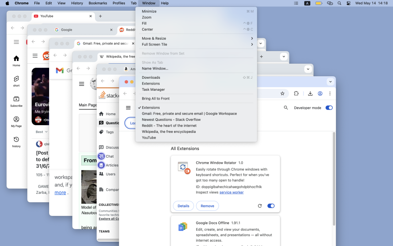This screenshot has width=393, height=246.
Task: Open the Apple menu
Action: pyautogui.click(x=7, y=3)
